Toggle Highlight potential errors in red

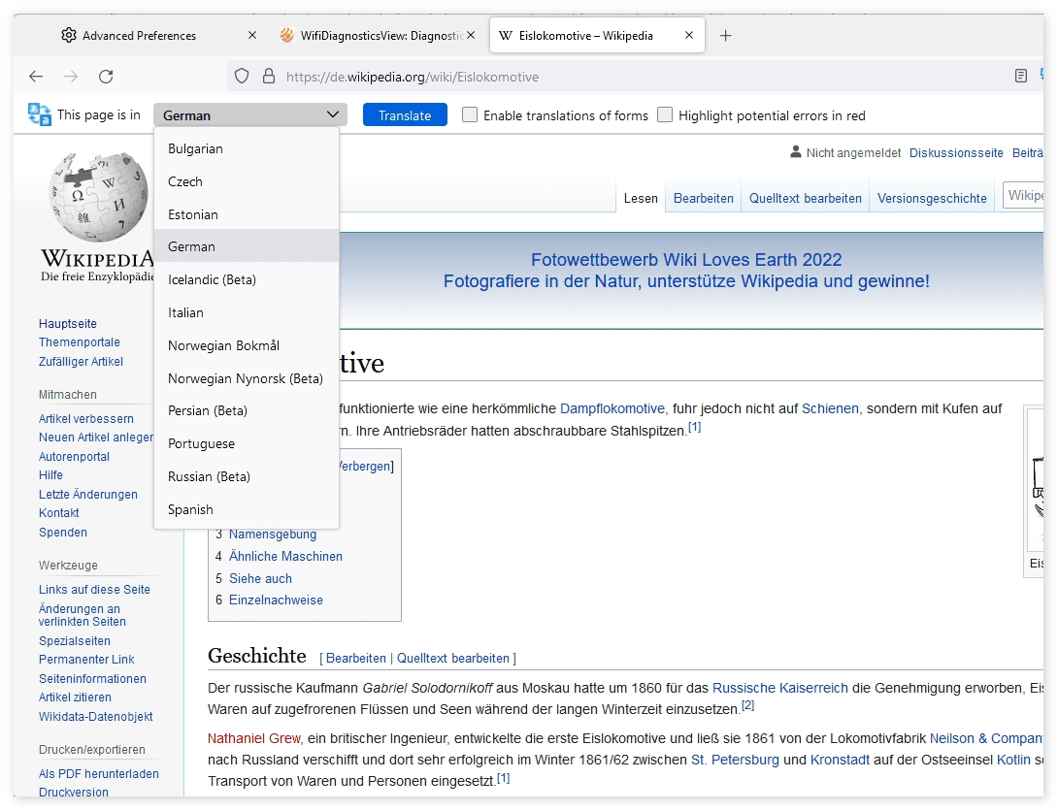click(665, 114)
